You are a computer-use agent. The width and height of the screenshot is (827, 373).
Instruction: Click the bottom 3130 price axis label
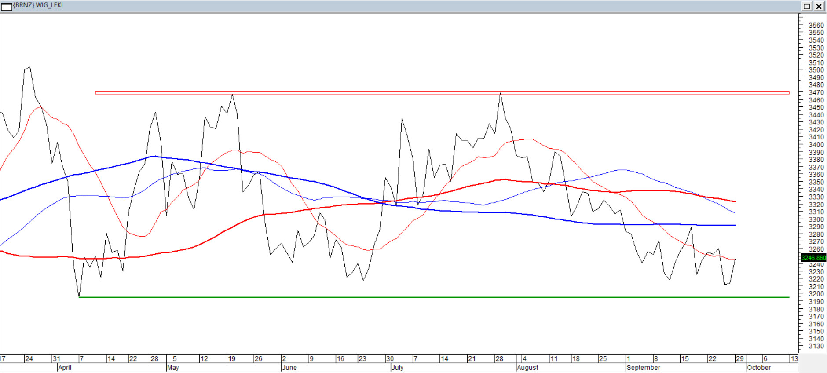click(x=816, y=346)
